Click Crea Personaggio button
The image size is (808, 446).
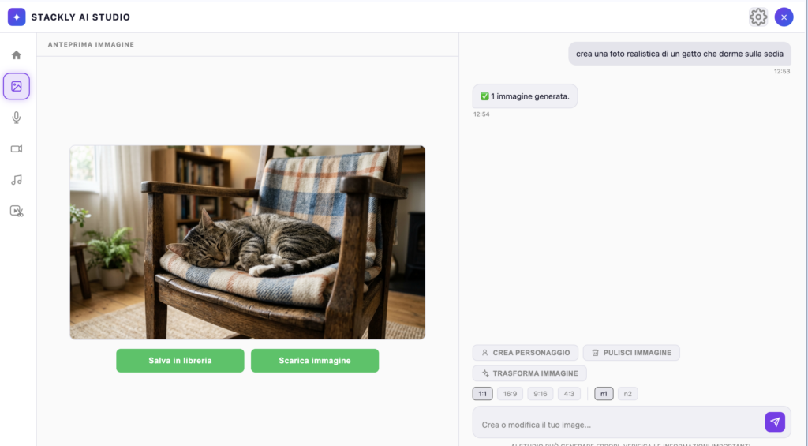(525, 353)
